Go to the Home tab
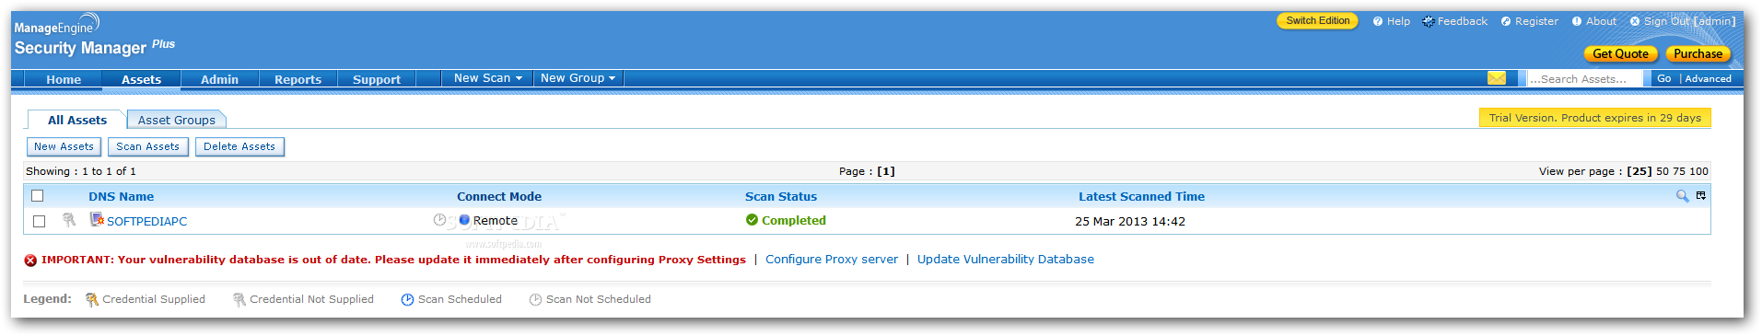Screen dimensions: 1762x336 [x=64, y=79]
